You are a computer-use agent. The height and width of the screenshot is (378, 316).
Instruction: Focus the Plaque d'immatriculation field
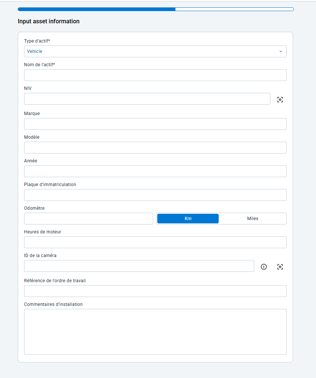point(155,195)
